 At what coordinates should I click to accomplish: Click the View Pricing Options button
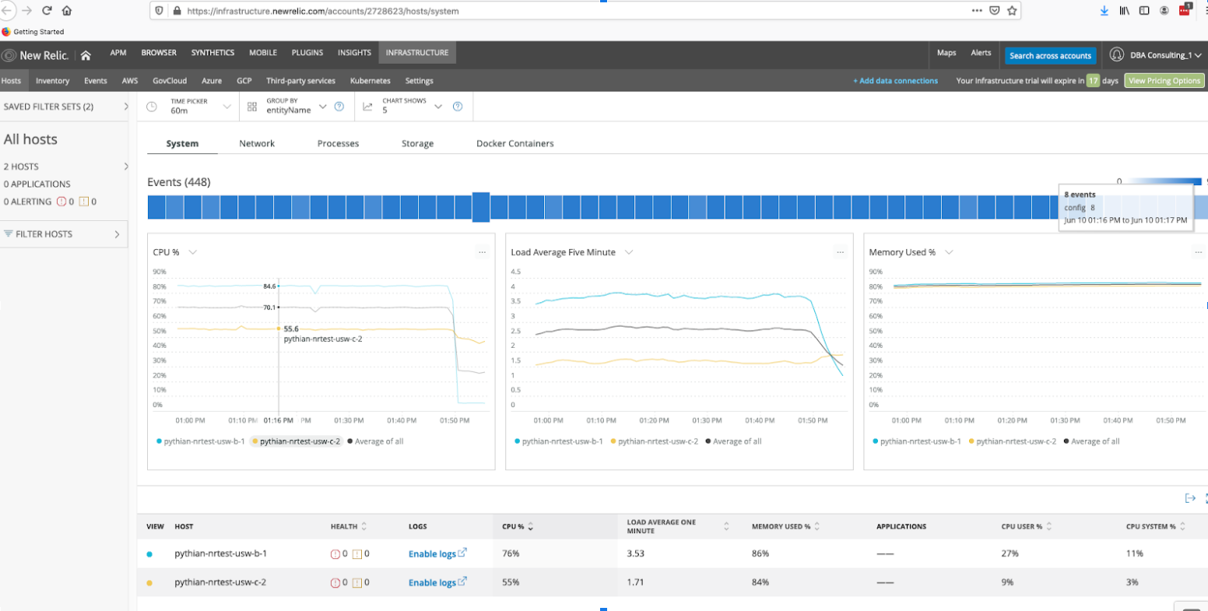pyautogui.click(x=1164, y=80)
